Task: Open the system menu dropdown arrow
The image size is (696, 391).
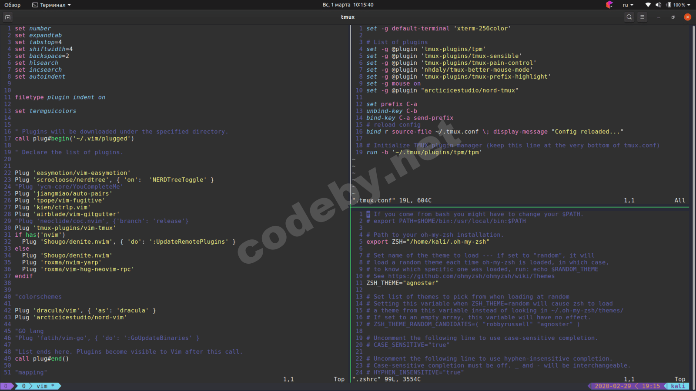Action: (689, 5)
